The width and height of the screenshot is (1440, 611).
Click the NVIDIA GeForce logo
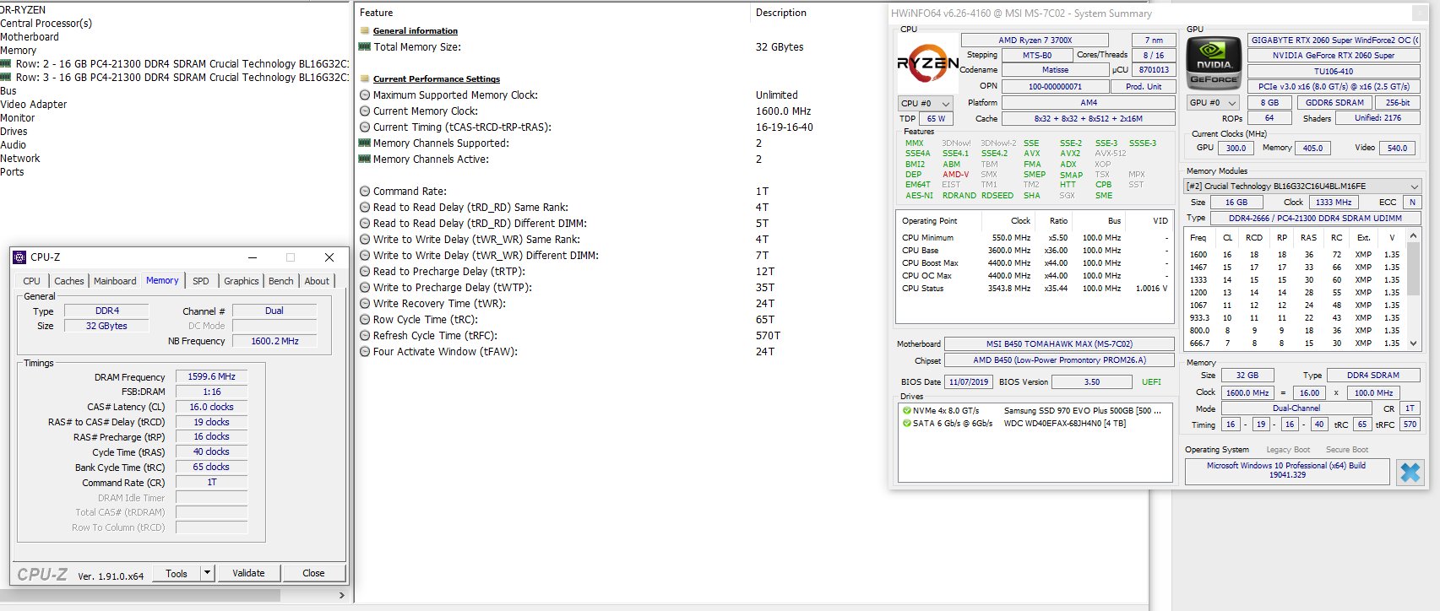[1214, 63]
